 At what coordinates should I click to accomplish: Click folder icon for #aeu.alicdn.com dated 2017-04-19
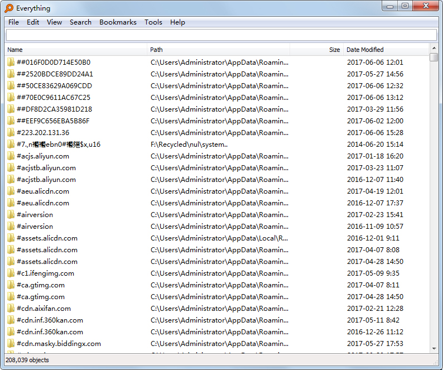[11, 191]
